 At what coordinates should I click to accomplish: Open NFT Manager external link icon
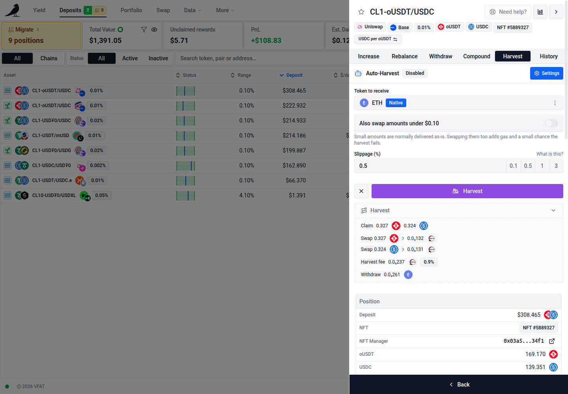coord(552,341)
